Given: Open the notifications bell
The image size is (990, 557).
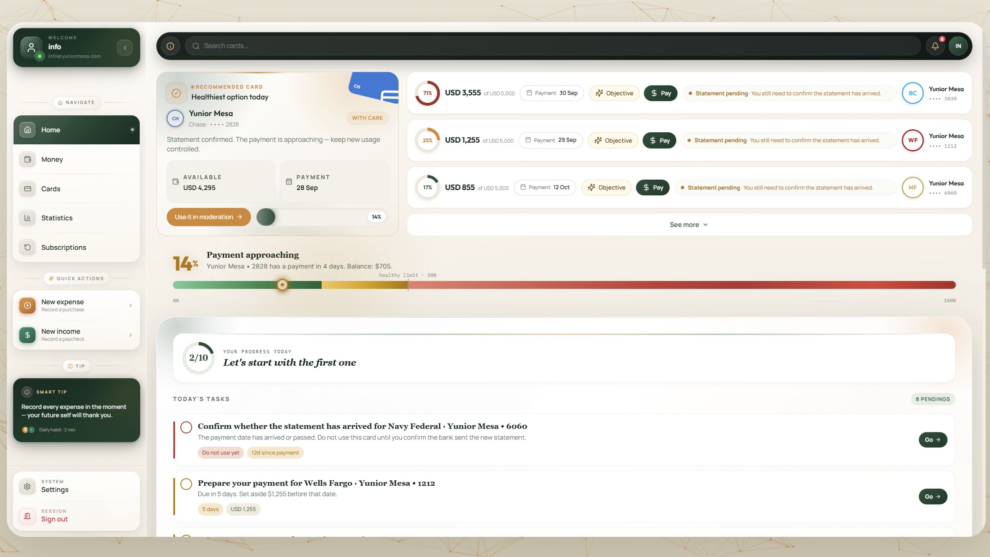Looking at the screenshot, I should (x=935, y=46).
